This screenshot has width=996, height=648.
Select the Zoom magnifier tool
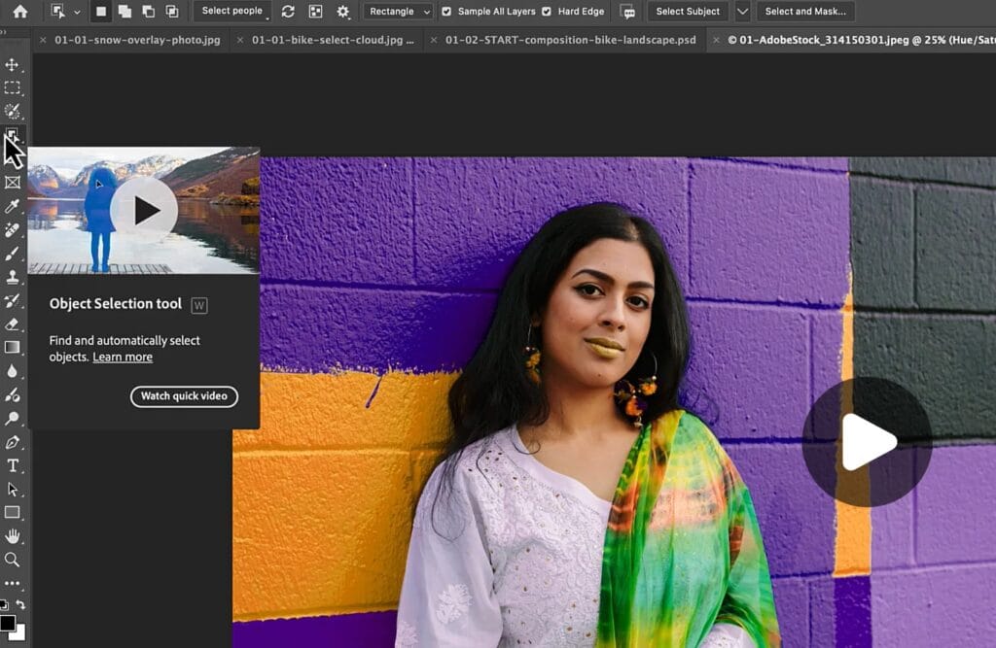(x=13, y=560)
